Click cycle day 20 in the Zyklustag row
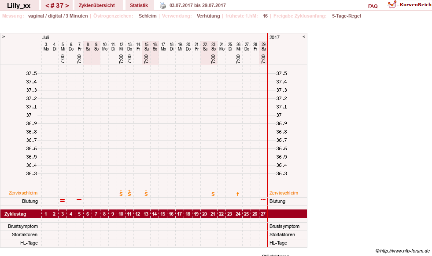 click(204, 214)
